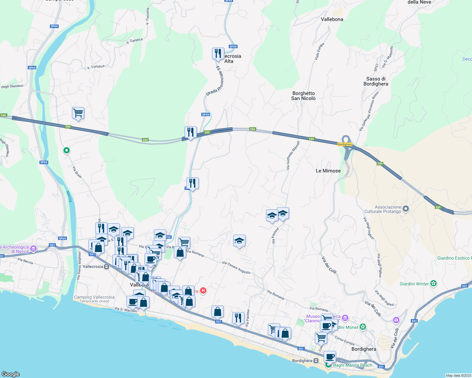This screenshot has width=472, height=378.
Task: Click the yellow Bordighera highway exit label
Action: pos(345,144)
